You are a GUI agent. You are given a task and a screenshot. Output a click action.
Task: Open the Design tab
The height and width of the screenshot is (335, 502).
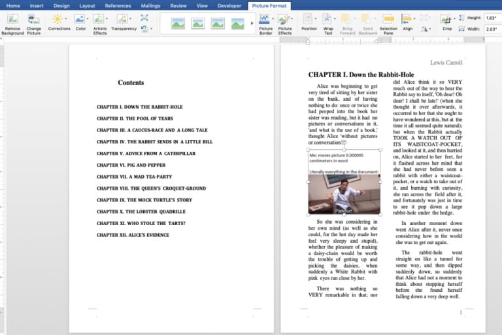coord(61,6)
